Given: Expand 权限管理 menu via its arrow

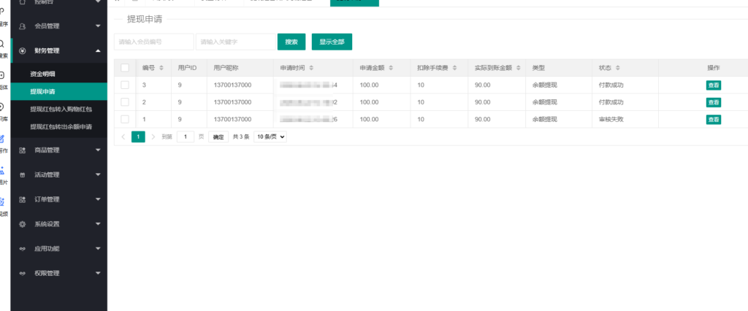Looking at the screenshot, I should pyautogui.click(x=98, y=273).
